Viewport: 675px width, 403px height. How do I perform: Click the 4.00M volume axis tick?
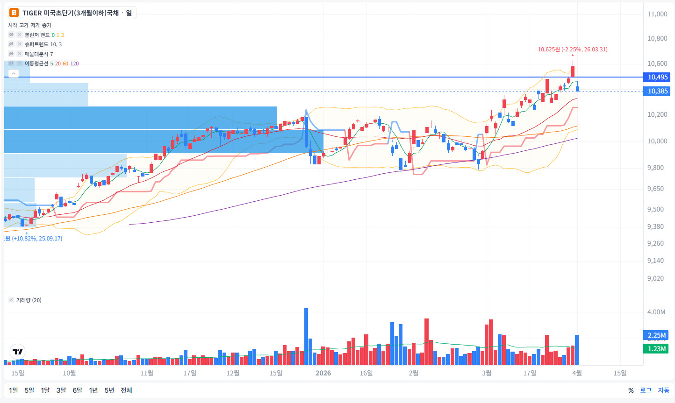[x=656, y=312]
